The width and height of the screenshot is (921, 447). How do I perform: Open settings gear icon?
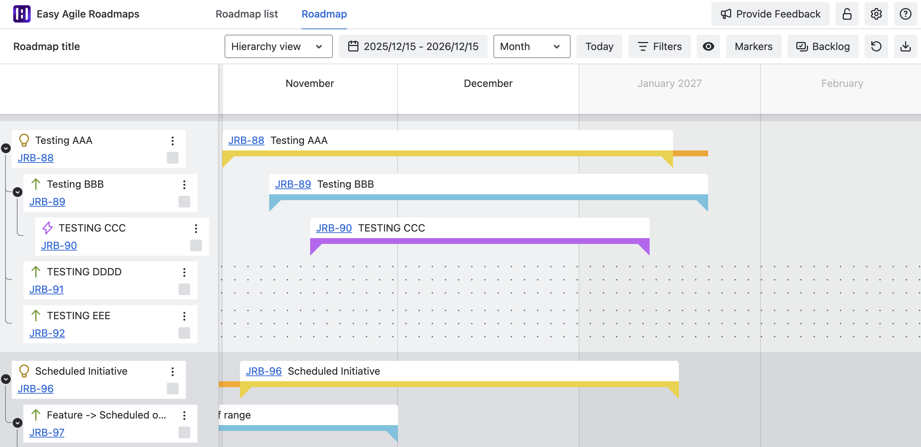pyautogui.click(x=876, y=14)
